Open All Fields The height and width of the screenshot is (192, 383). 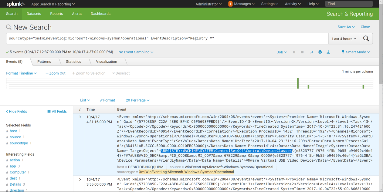pyautogui.click(x=57, y=112)
